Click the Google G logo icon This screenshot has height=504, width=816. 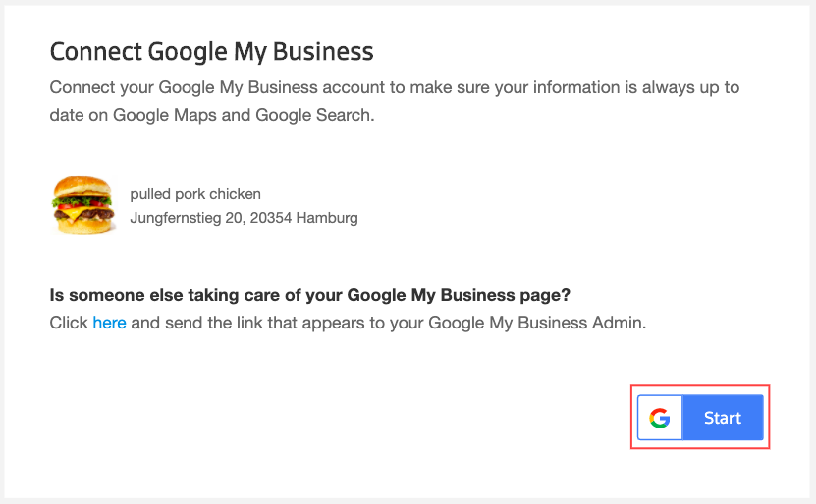click(660, 419)
